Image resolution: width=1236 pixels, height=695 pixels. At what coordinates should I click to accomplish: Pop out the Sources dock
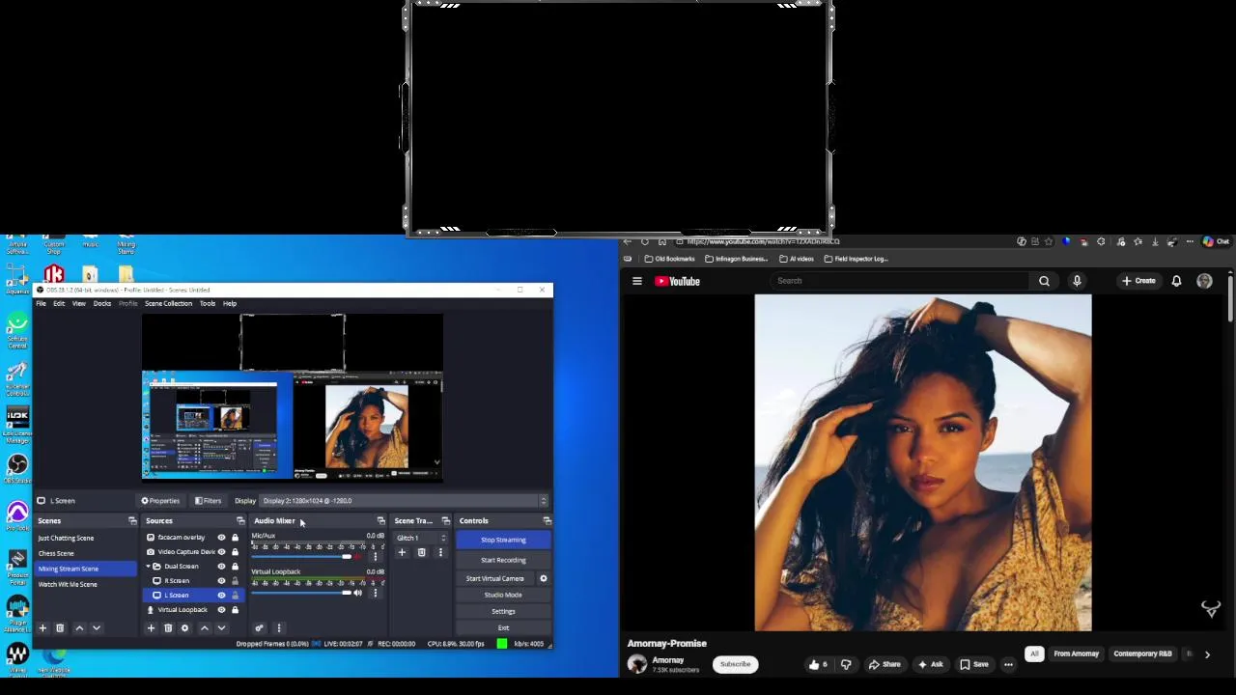(240, 521)
